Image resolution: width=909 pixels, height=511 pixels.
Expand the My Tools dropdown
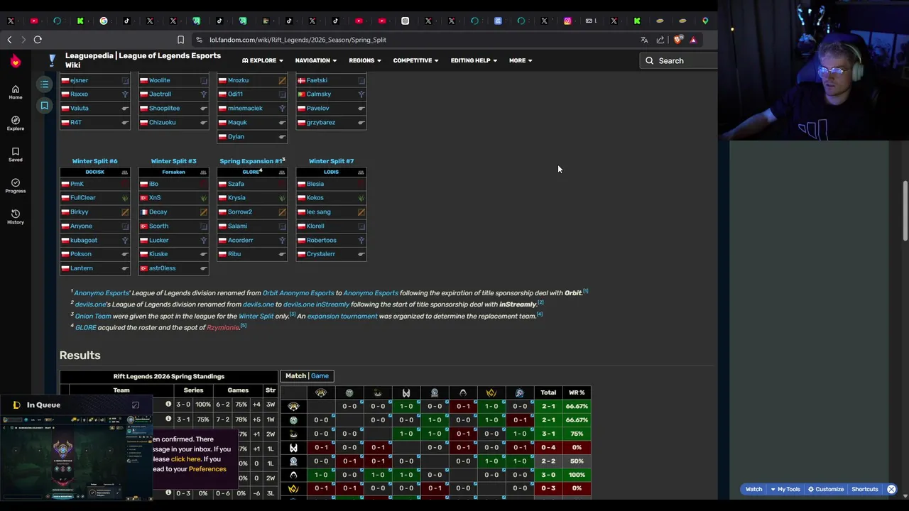pos(785,489)
